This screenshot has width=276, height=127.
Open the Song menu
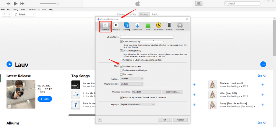[x=16, y=10]
